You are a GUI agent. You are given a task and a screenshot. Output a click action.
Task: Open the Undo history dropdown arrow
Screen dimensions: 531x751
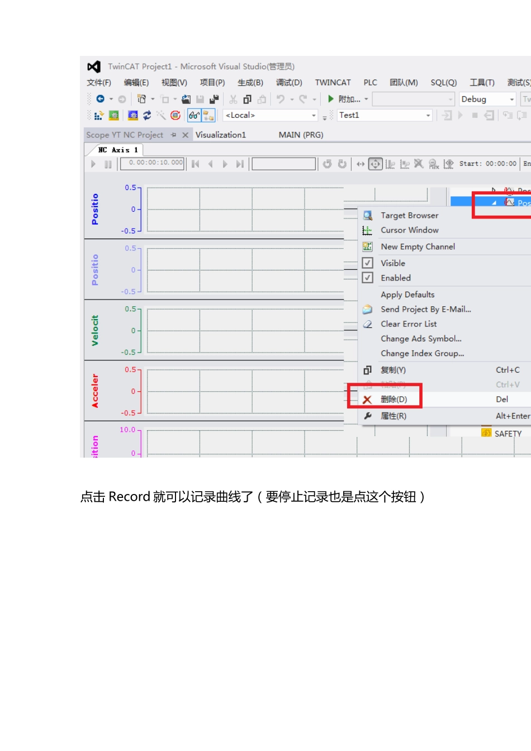(292, 99)
